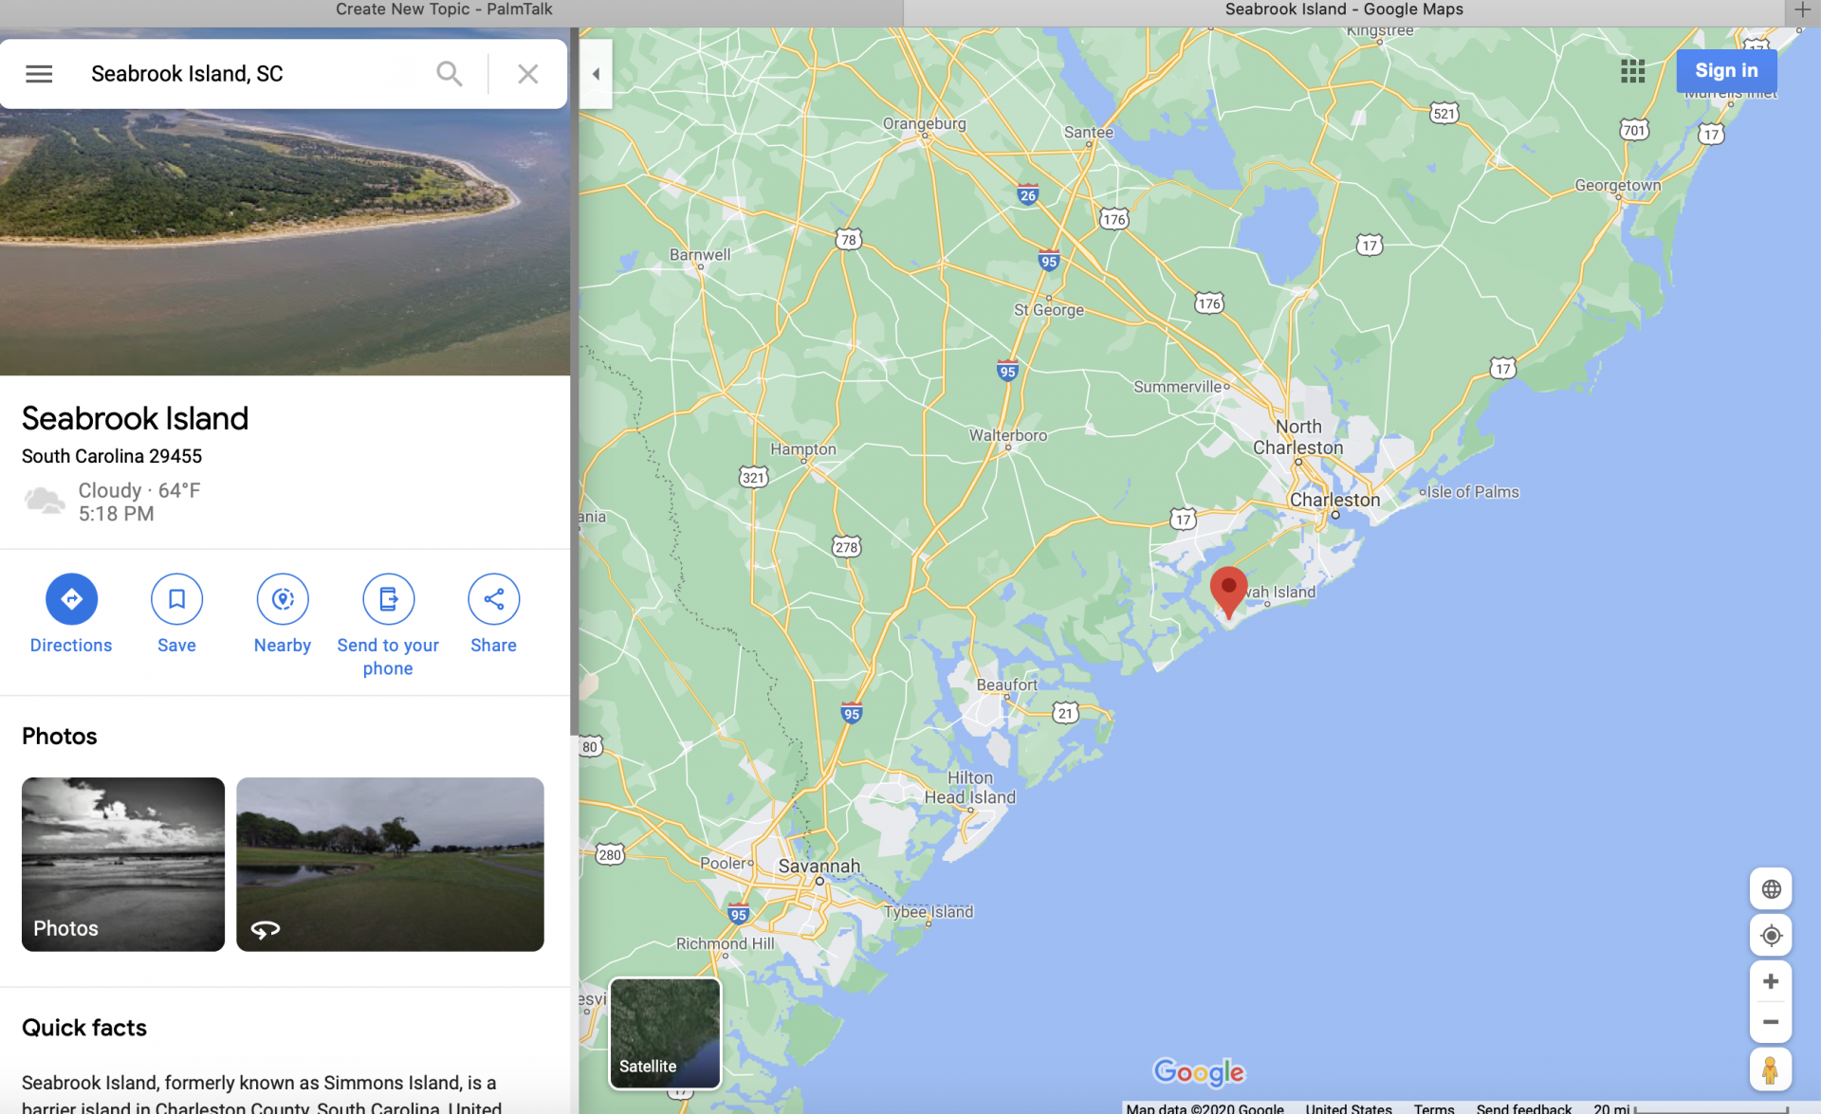Click the Quick facts heading
This screenshot has height=1114, width=1821.
pyautogui.click(x=84, y=1028)
